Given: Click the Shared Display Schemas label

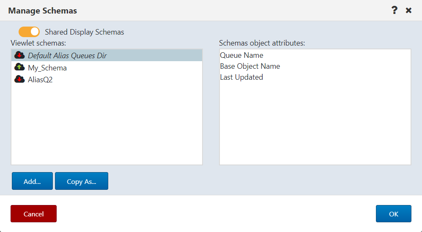Looking at the screenshot, I should [85, 32].
